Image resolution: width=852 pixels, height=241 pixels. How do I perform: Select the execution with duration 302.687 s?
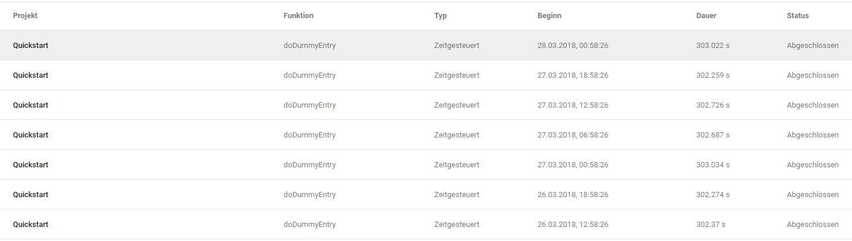coord(426,135)
